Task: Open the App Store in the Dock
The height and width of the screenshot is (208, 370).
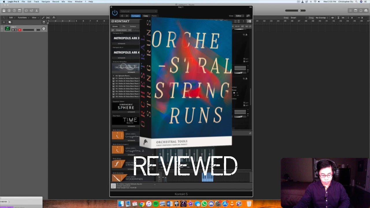Action: (225, 204)
